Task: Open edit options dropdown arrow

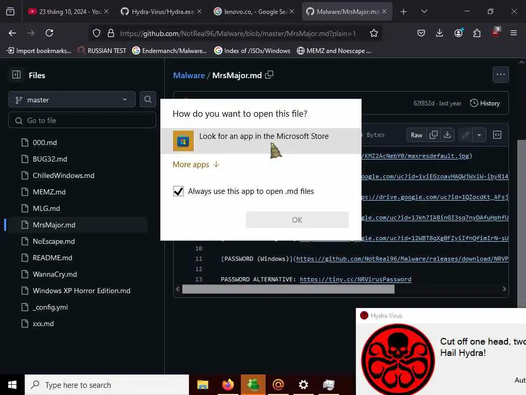Action: [479, 135]
